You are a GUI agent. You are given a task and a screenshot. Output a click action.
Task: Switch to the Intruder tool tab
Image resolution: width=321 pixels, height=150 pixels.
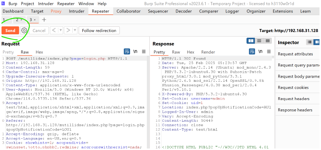pyautogui.click(x=77, y=11)
